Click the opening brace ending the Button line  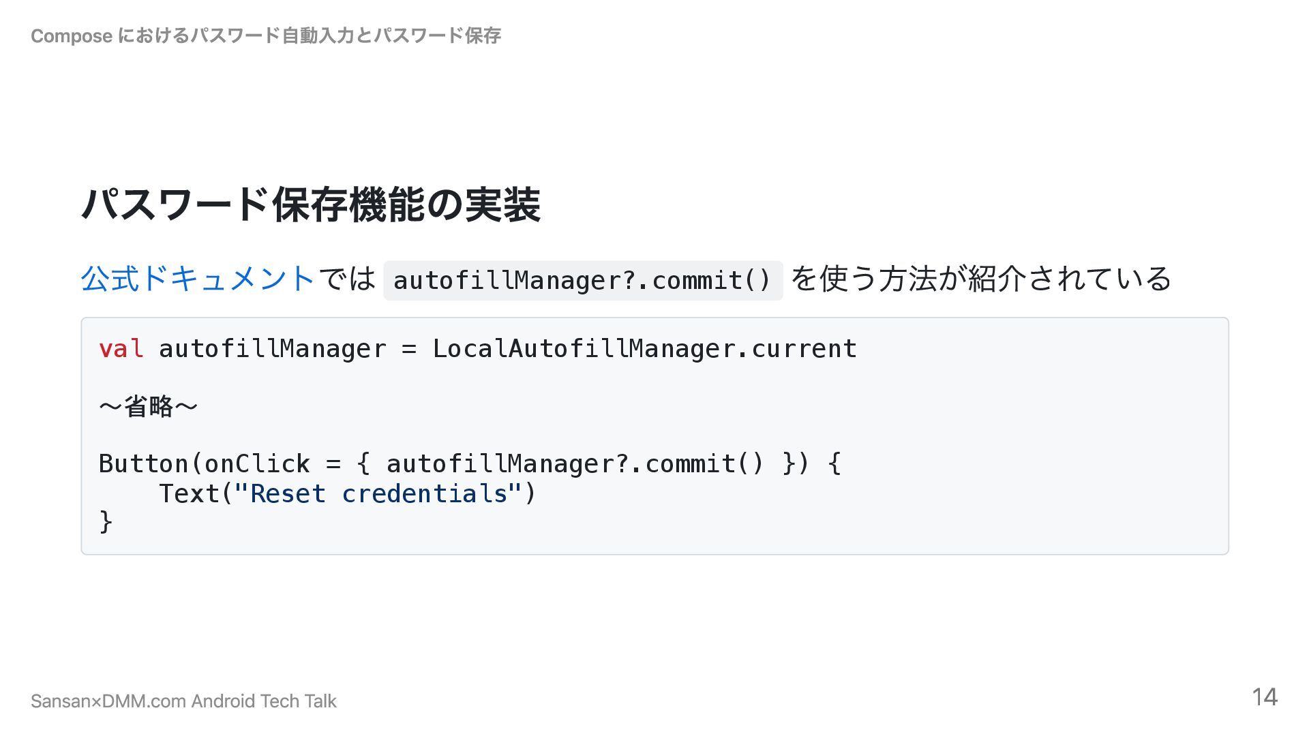point(834,464)
